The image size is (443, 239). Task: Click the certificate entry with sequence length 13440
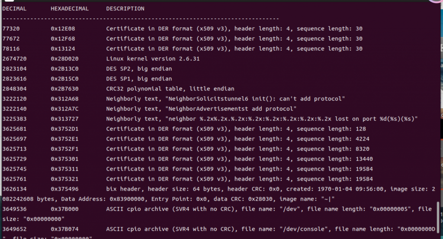click(x=239, y=159)
